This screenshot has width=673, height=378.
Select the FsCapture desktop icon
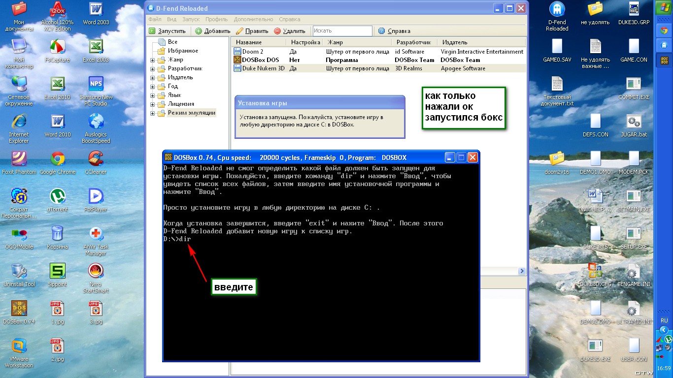coord(58,47)
